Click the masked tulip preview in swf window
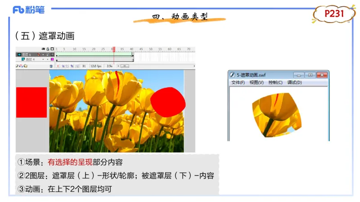360x202 pixels. click(x=277, y=115)
